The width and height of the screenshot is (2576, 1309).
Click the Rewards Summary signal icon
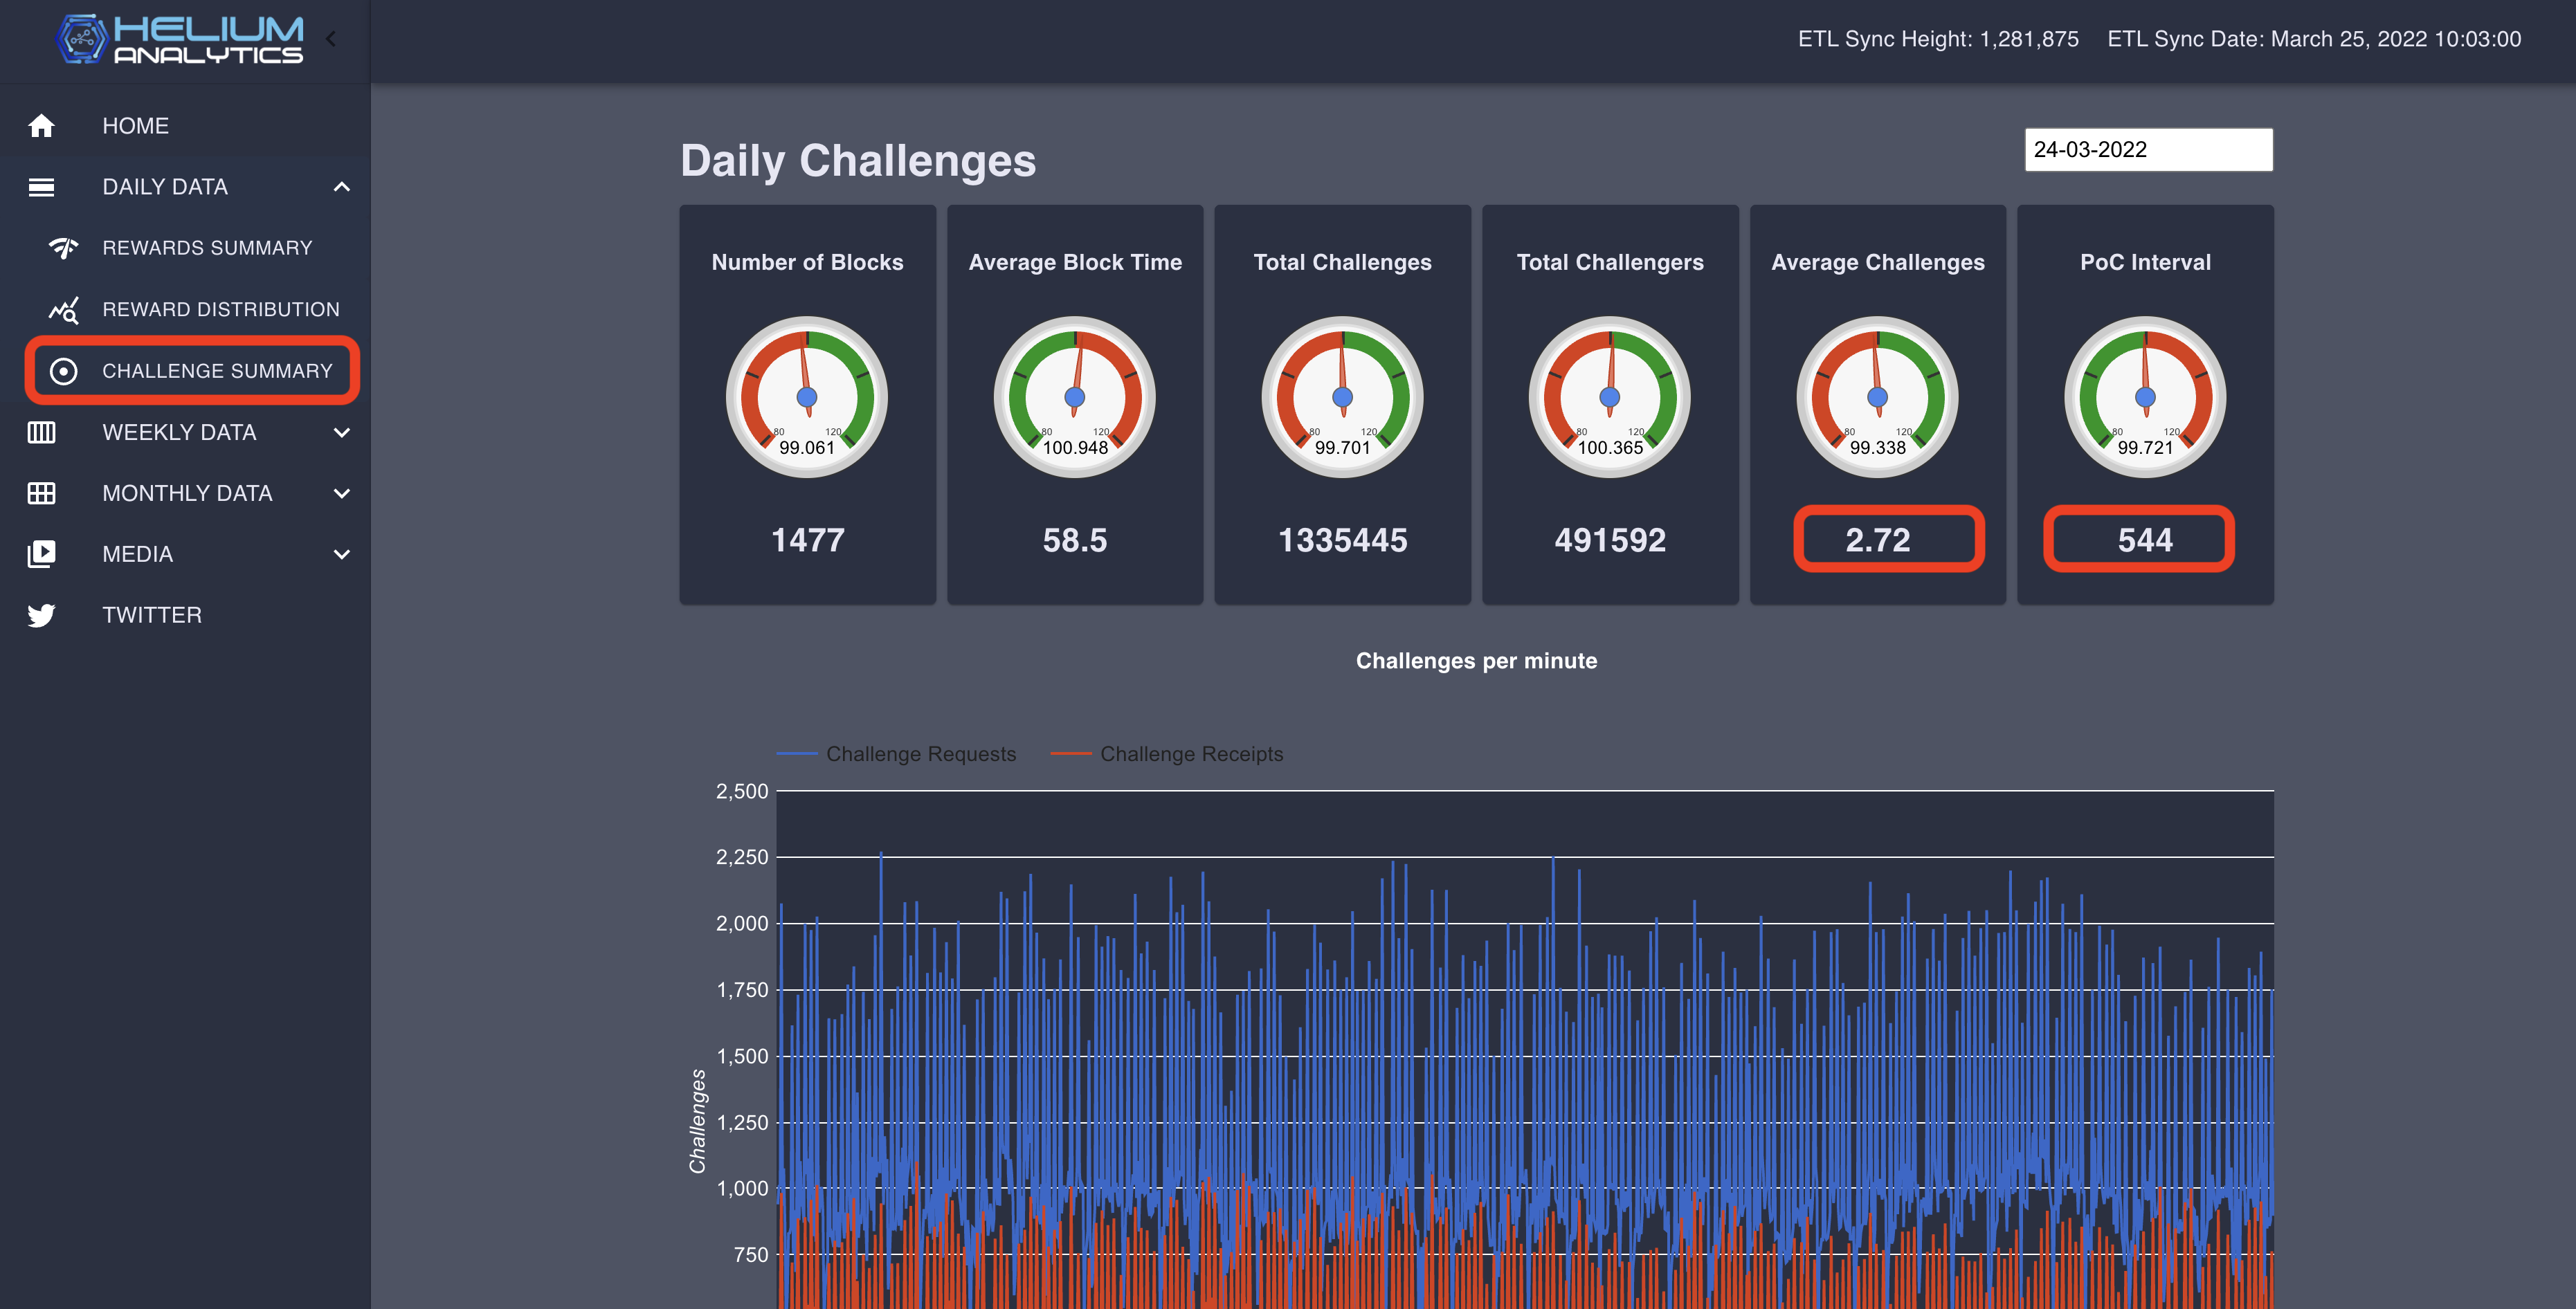point(64,248)
